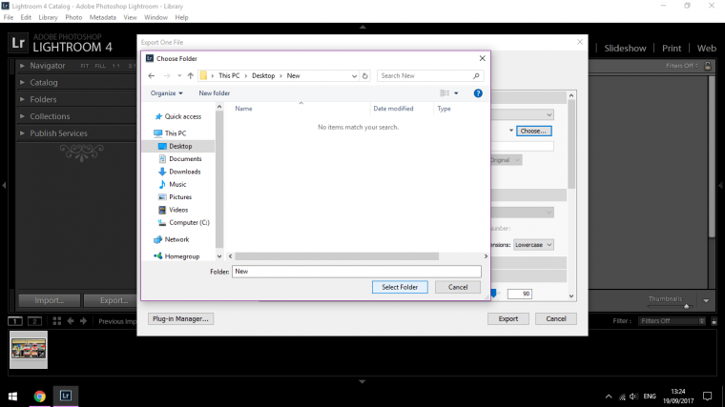
Task: Open the File menu
Action: [x=9, y=17]
